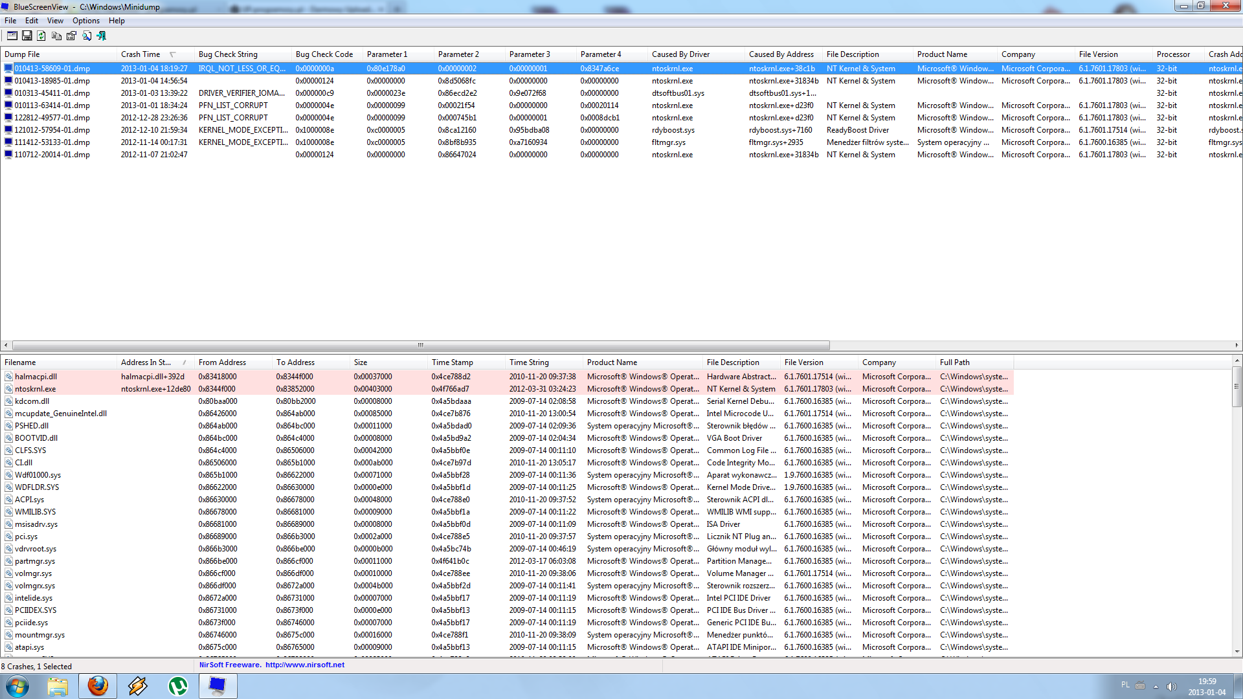Screen dimensions: 1243x699
Task: Sort lower pane by Time String header
Action: pyautogui.click(x=544, y=362)
